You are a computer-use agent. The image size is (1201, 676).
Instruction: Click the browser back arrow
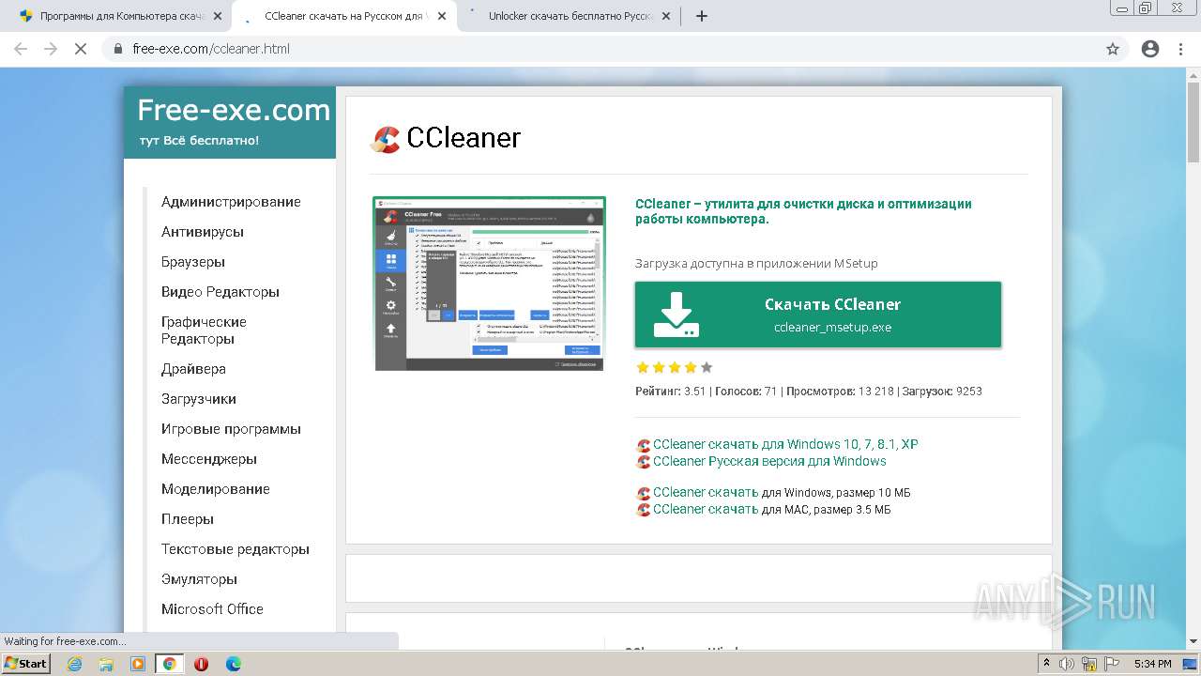(21, 49)
